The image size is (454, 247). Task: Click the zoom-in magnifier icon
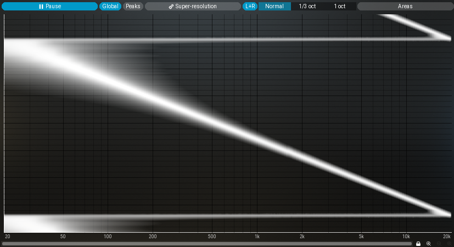coord(429,244)
